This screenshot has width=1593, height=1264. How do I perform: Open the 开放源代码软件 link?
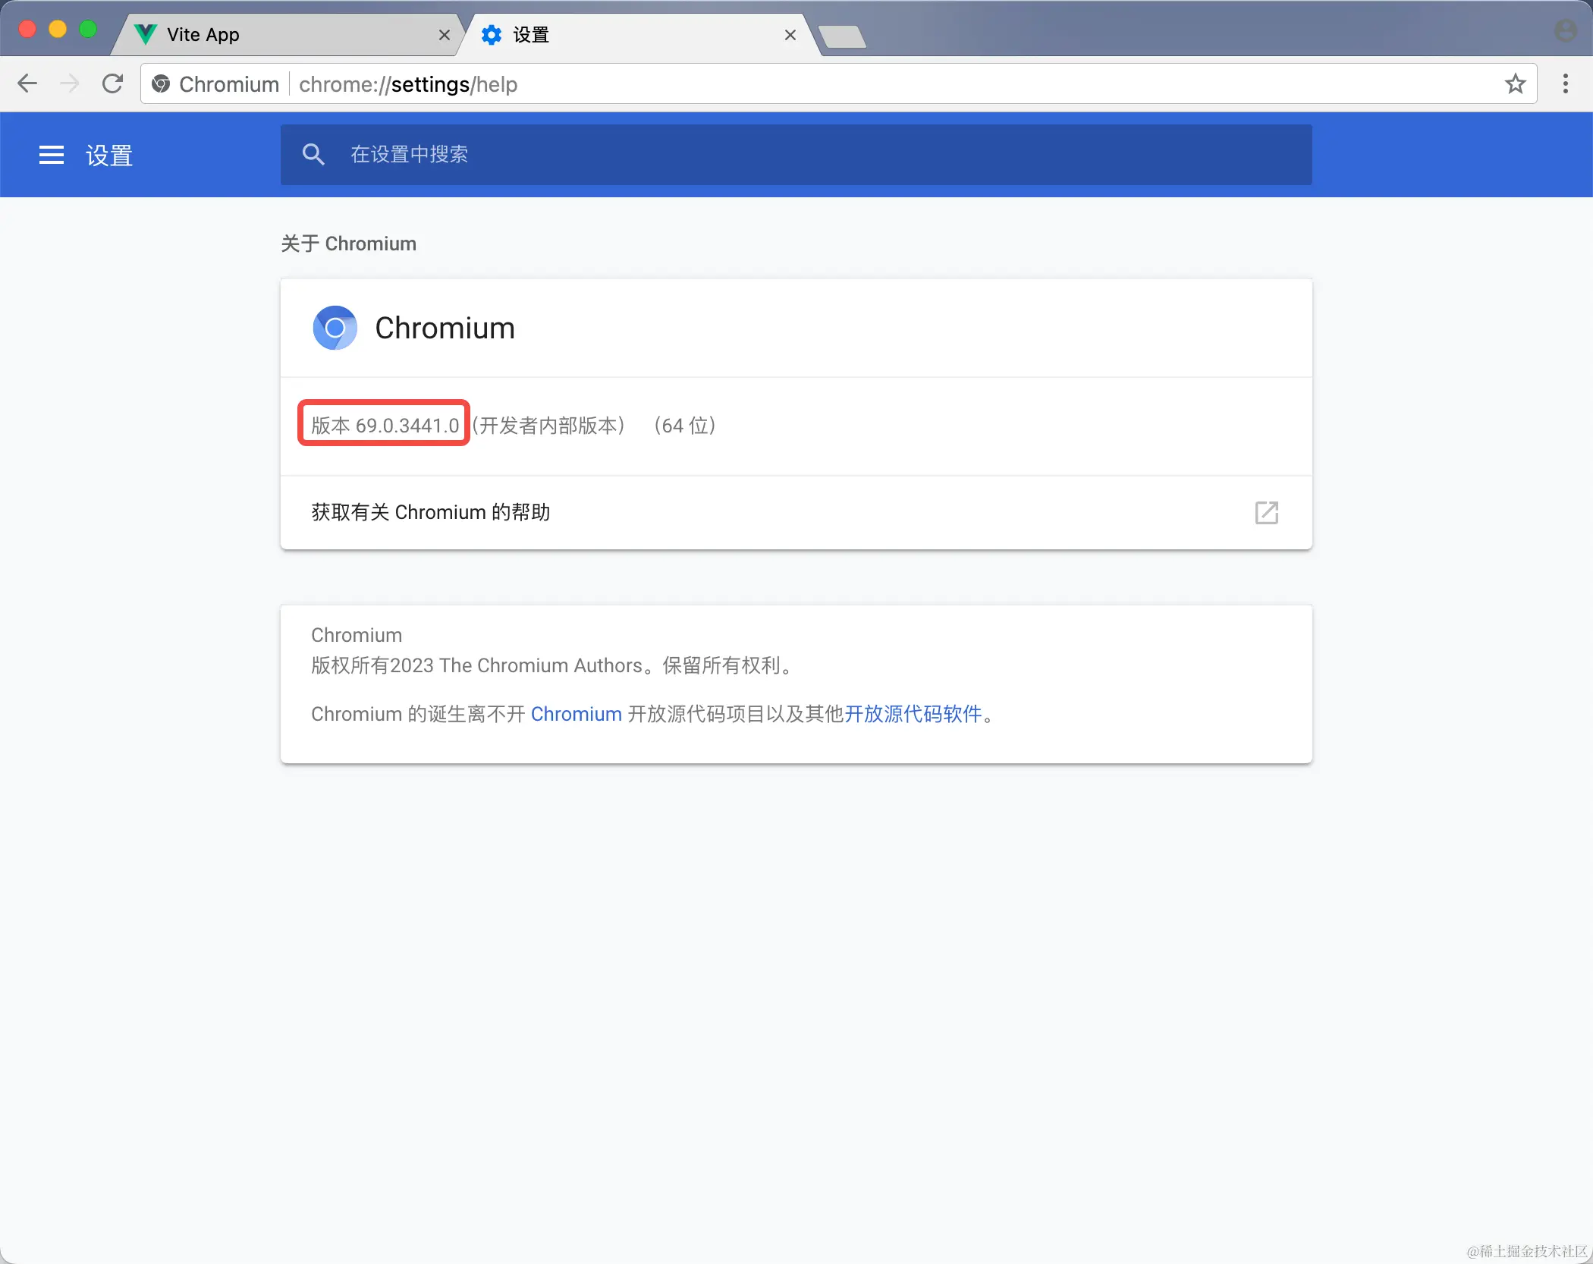pos(913,714)
